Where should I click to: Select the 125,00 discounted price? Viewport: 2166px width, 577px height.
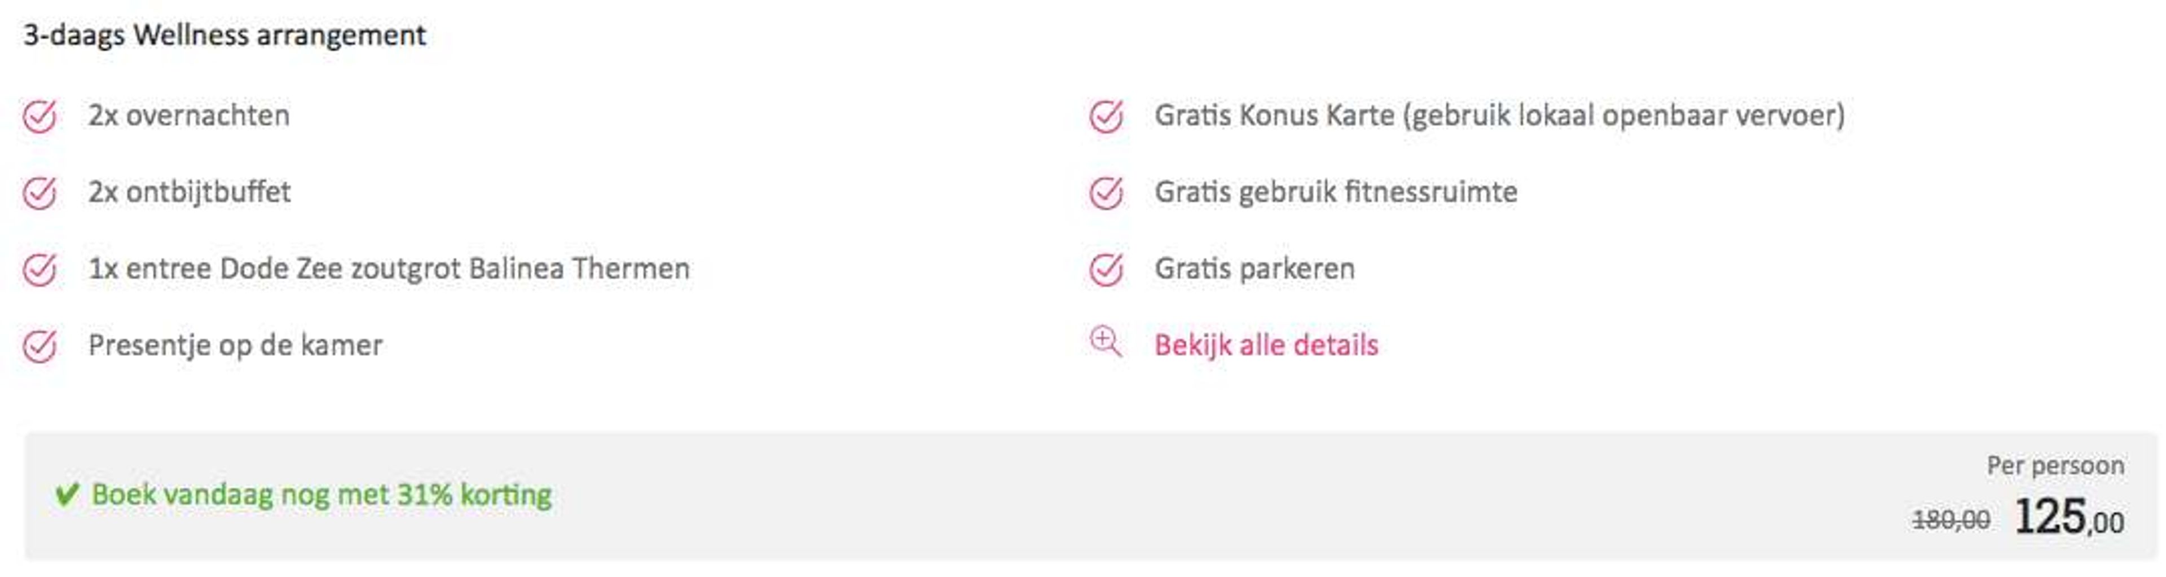point(2070,517)
